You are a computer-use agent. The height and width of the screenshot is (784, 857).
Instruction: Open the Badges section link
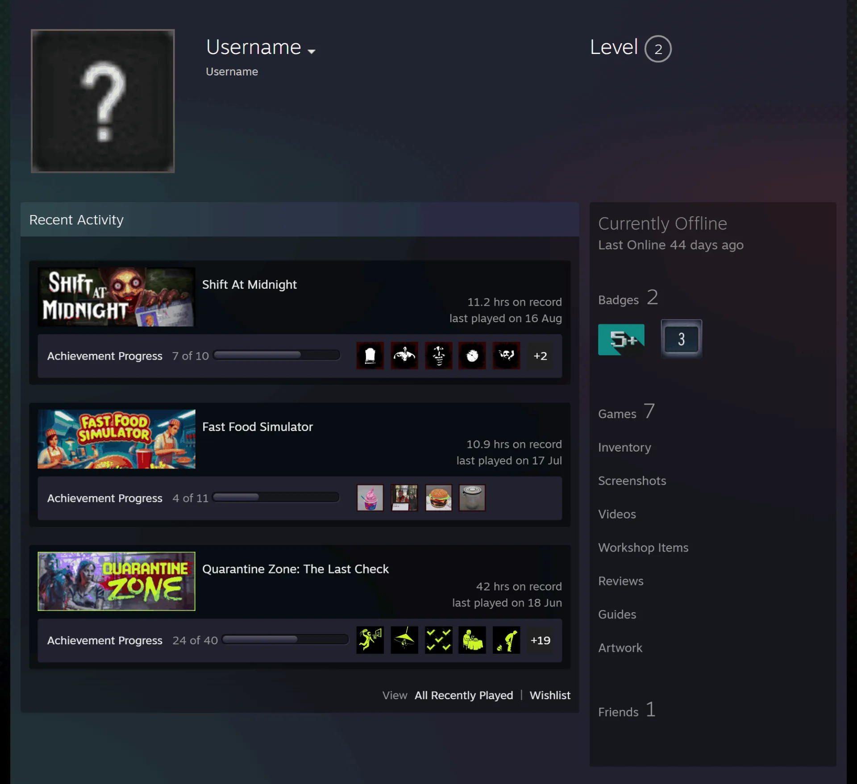(x=628, y=298)
